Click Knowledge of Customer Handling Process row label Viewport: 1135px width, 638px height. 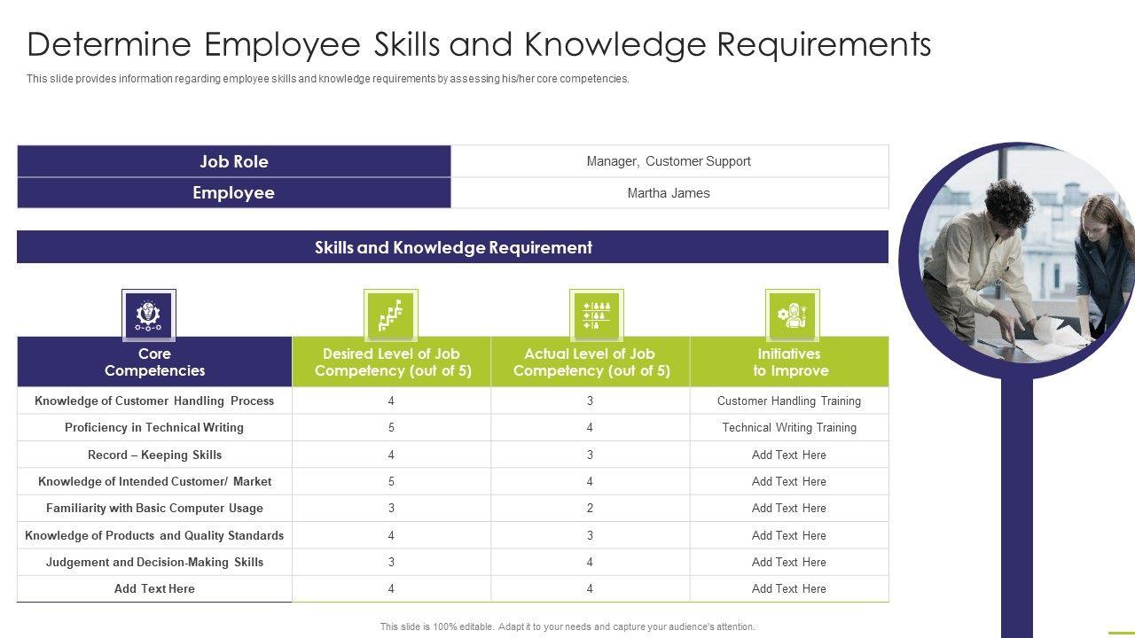[x=154, y=401]
